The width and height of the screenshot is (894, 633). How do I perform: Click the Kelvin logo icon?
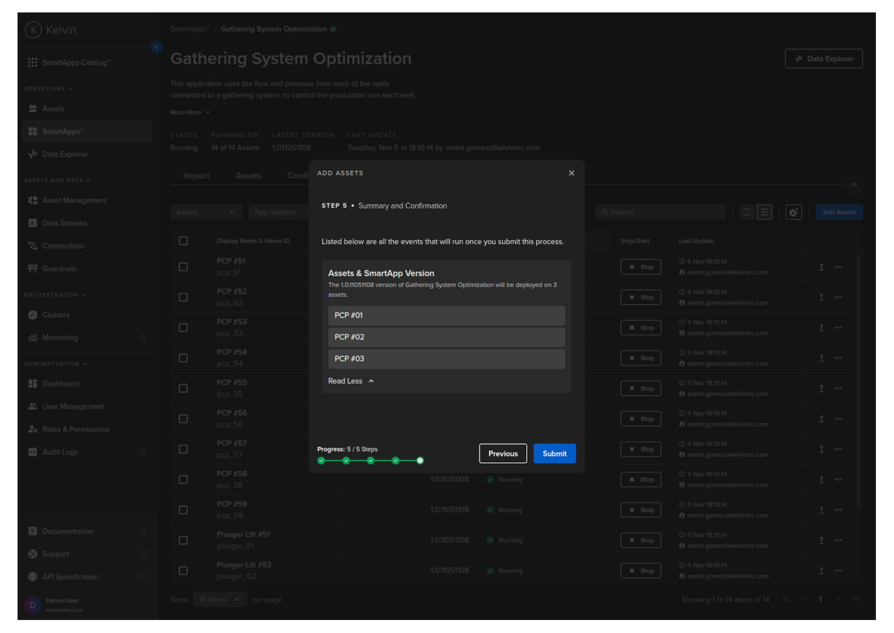click(33, 30)
